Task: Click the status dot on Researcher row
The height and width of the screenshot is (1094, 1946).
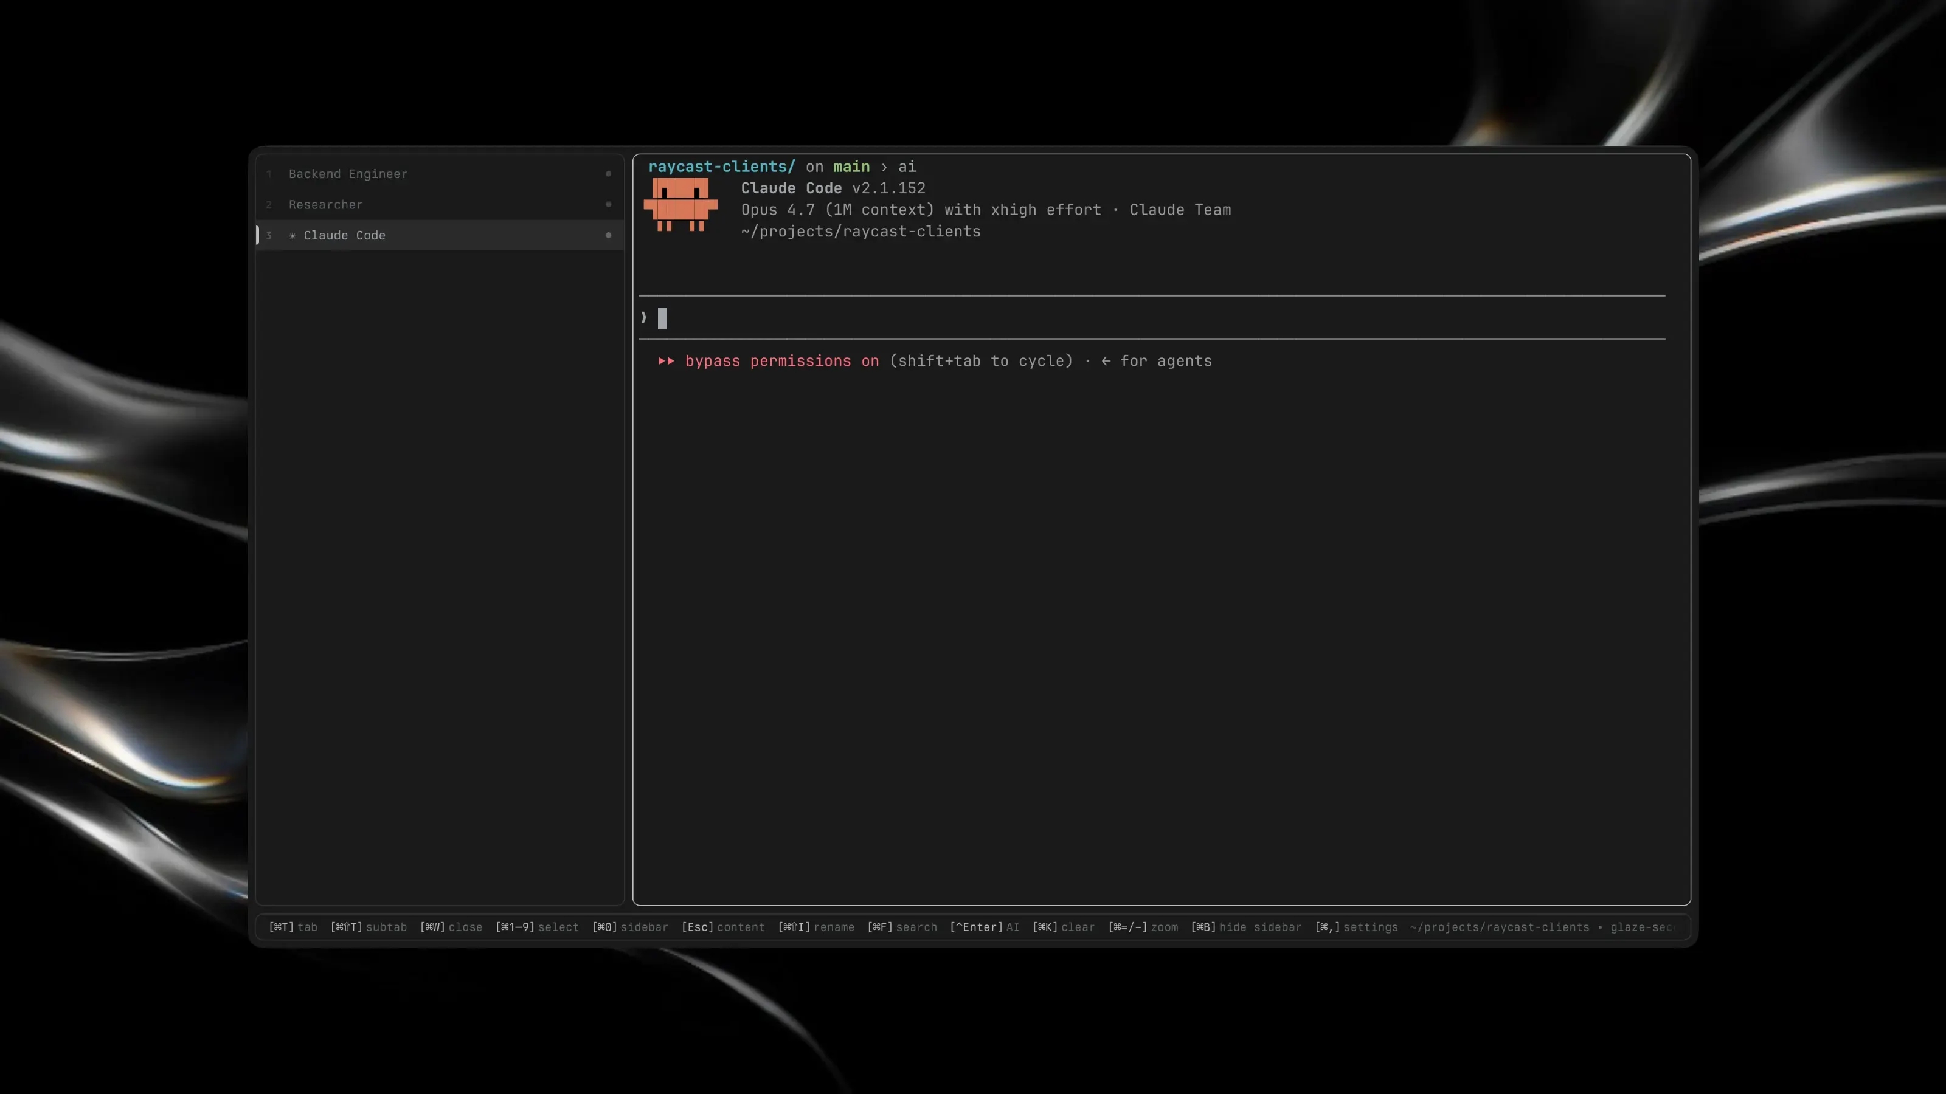Action: coord(608,205)
